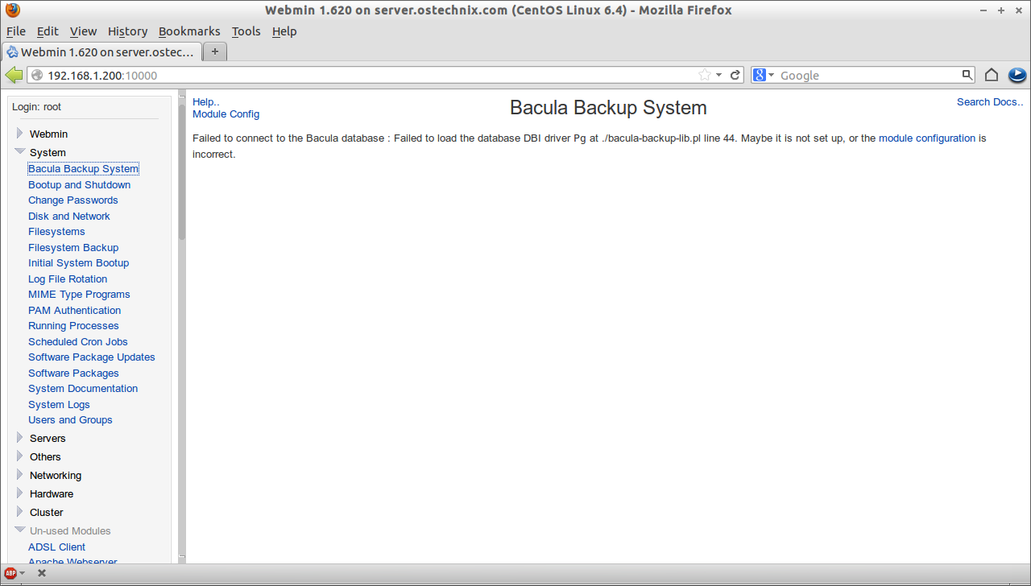Open Users and Groups

(x=70, y=420)
